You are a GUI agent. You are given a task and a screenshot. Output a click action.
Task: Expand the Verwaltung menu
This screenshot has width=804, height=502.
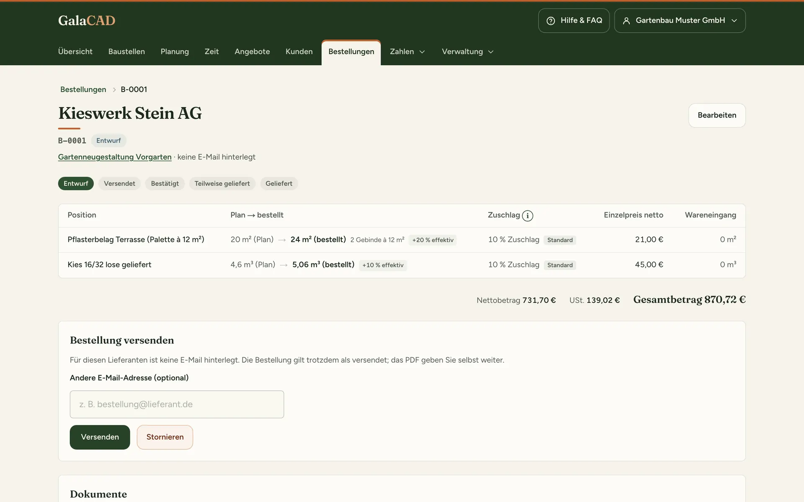pos(468,51)
